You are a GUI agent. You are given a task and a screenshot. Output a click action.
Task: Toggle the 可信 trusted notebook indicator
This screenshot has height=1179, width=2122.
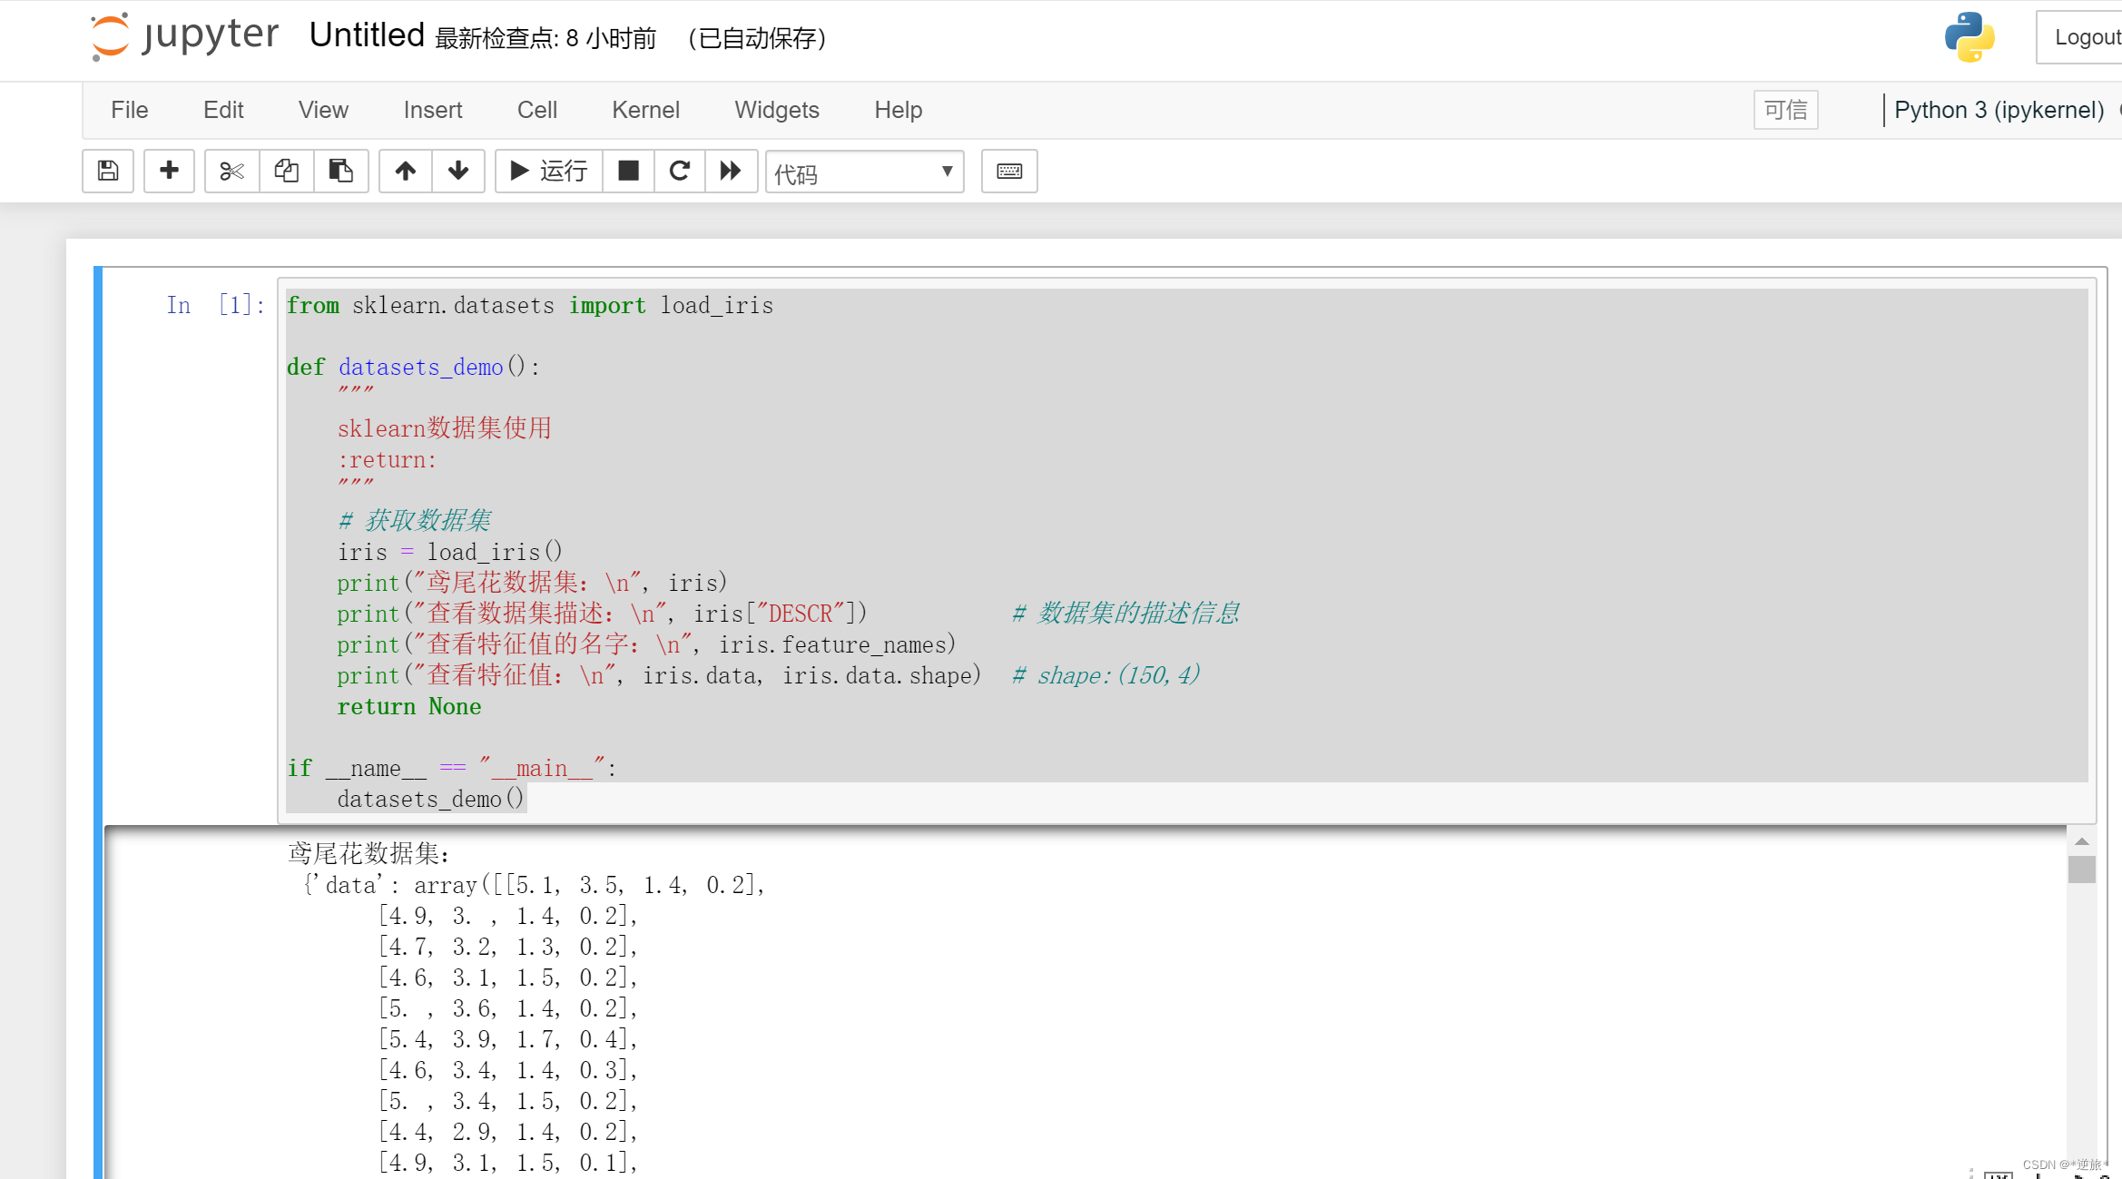(x=1784, y=110)
